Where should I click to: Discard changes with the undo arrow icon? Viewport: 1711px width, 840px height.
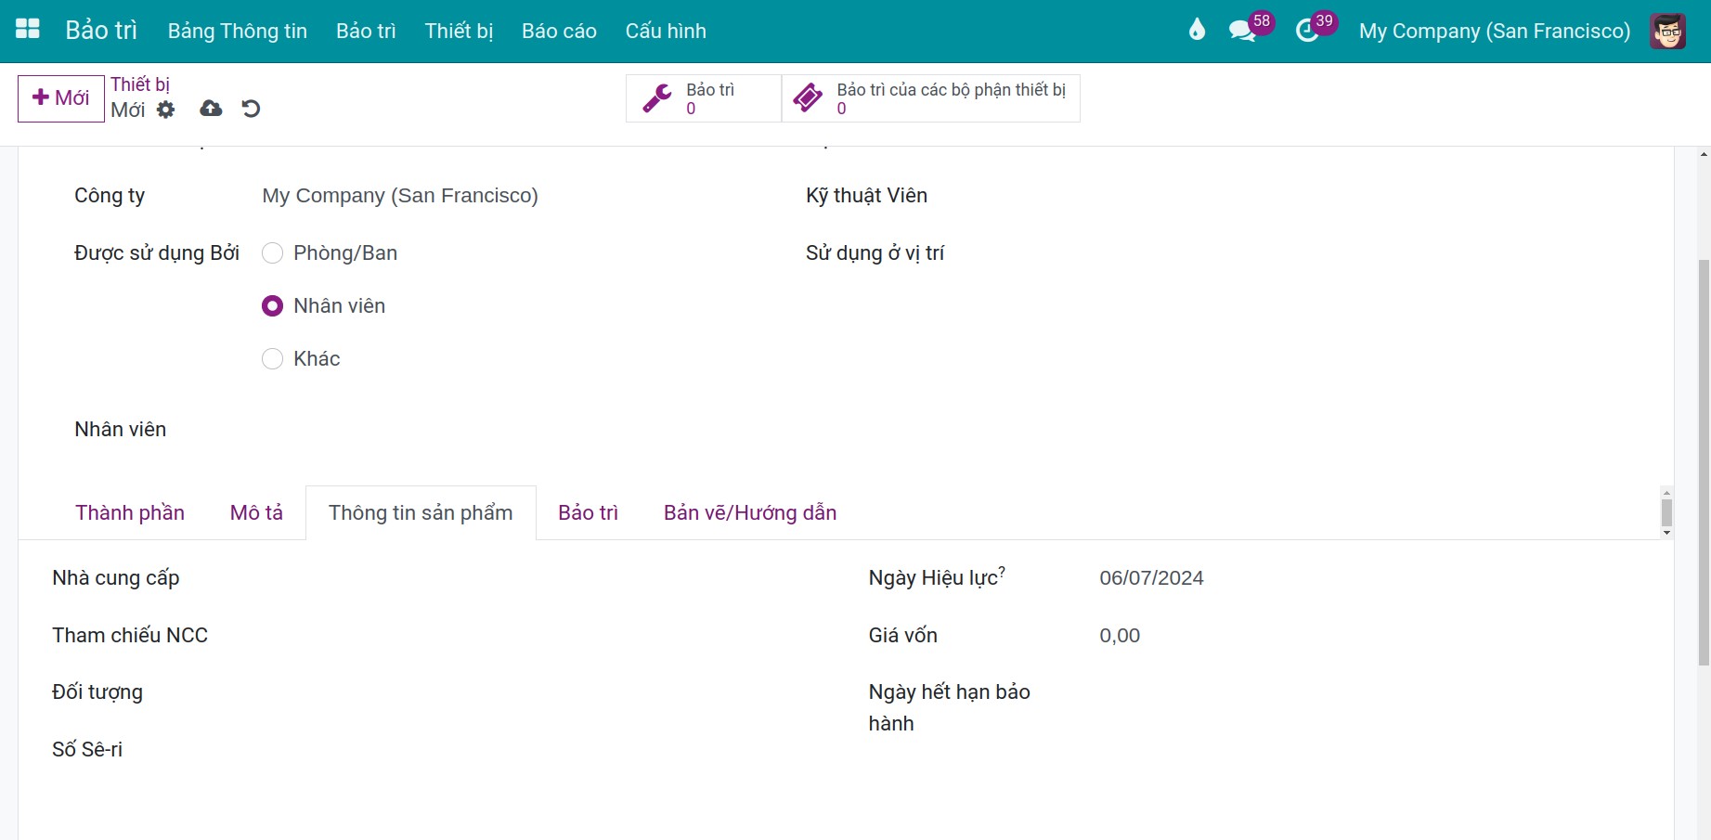(x=251, y=109)
